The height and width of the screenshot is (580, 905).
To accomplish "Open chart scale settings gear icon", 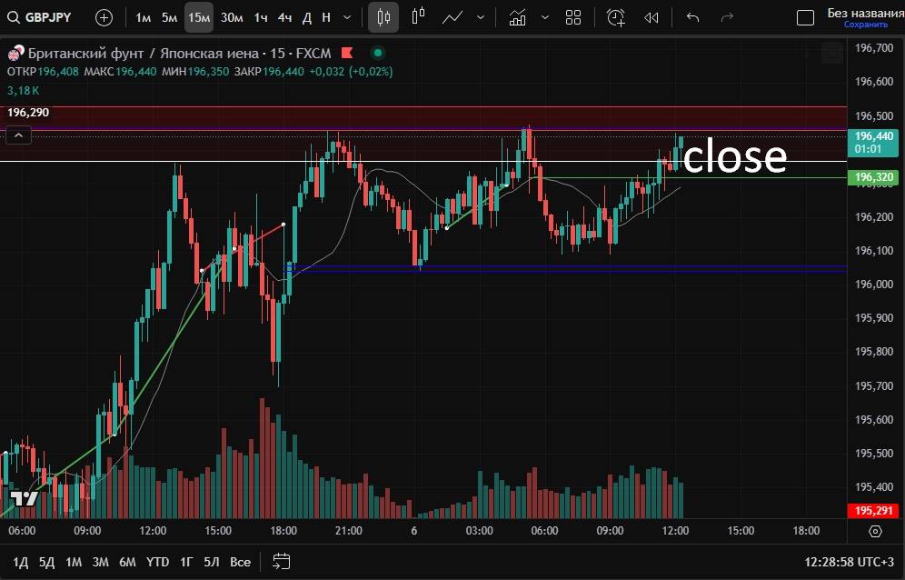I will coord(875,531).
